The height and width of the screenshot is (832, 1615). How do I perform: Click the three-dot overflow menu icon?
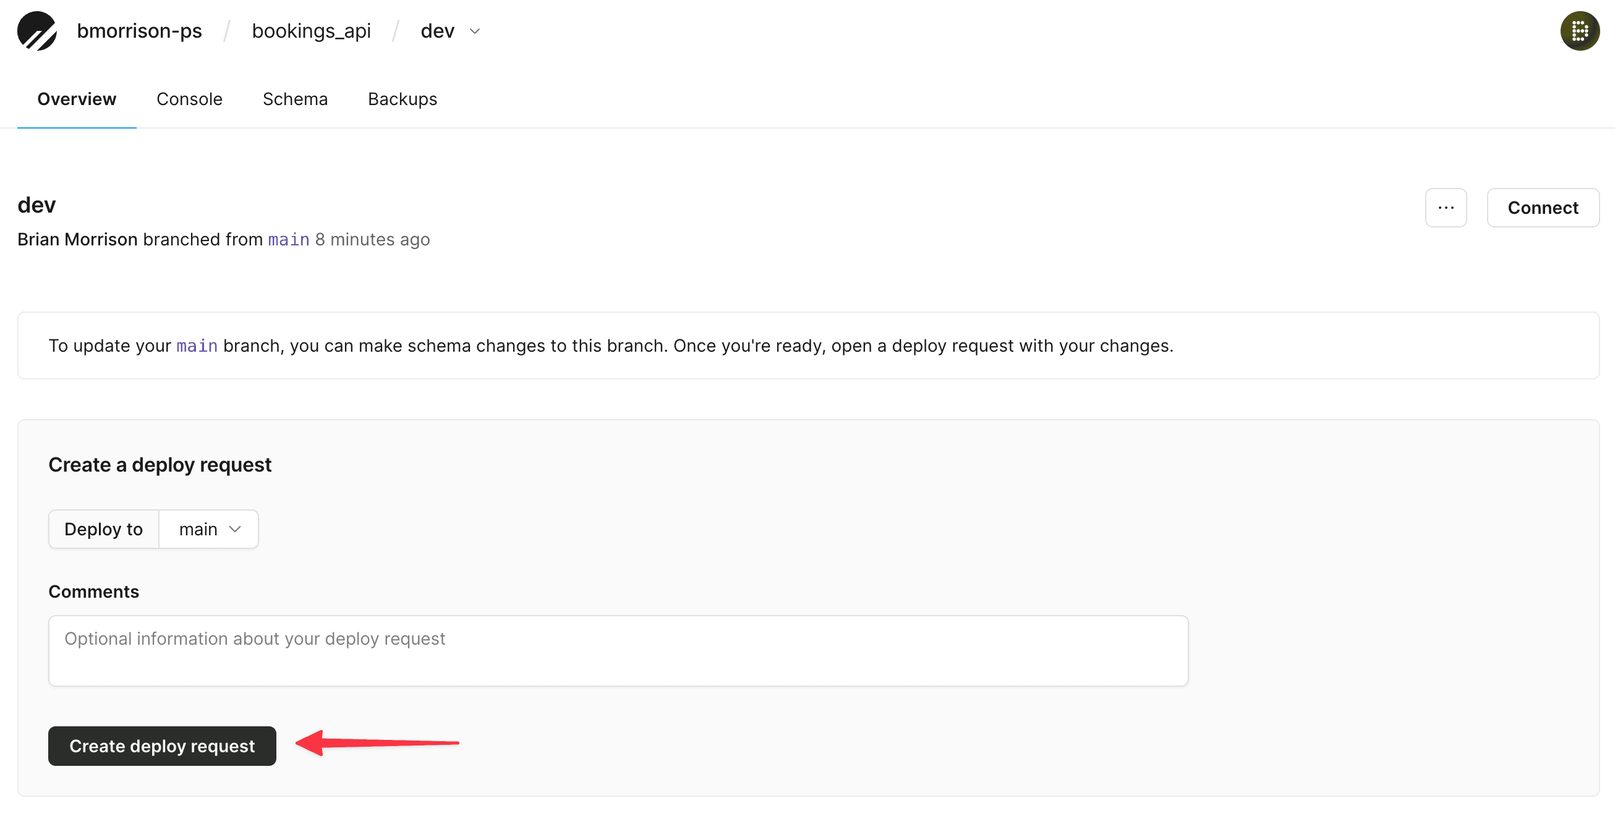pyautogui.click(x=1445, y=207)
